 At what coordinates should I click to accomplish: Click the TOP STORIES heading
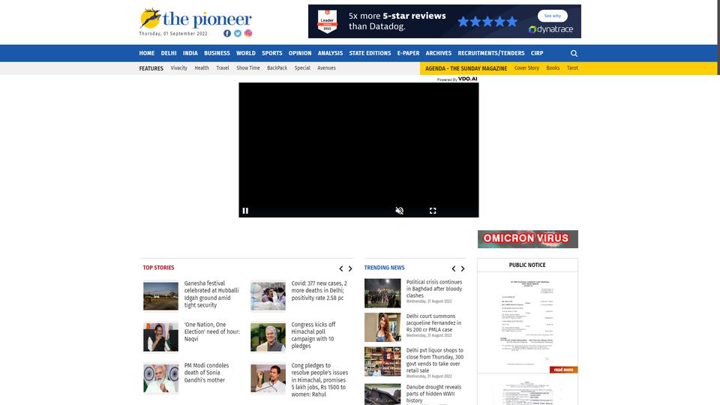(158, 268)
